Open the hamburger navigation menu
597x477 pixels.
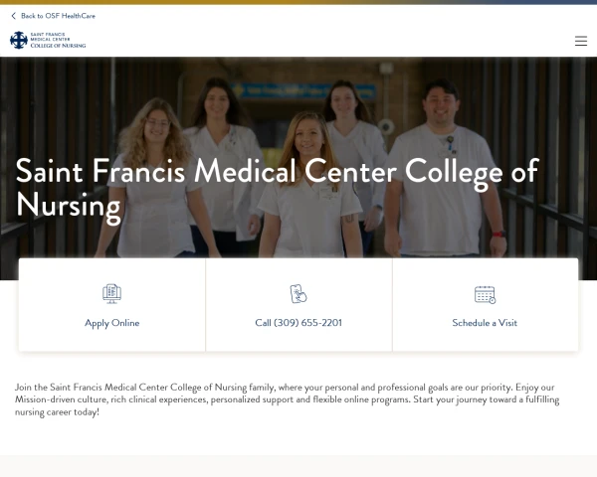tap(581, 41)
